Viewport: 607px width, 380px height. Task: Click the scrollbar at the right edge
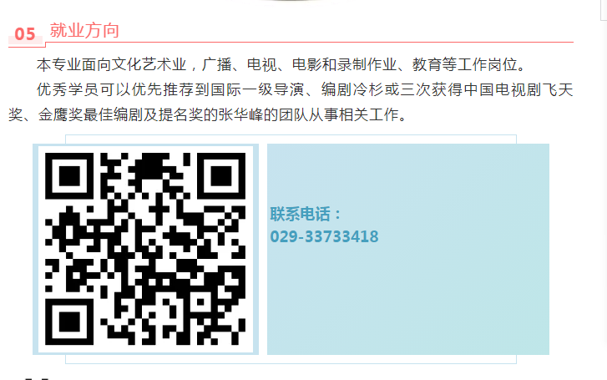(x=604, y=10)
